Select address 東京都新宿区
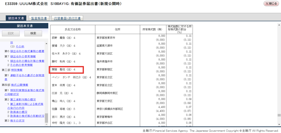281x133 pixels. tap(104, 69)
